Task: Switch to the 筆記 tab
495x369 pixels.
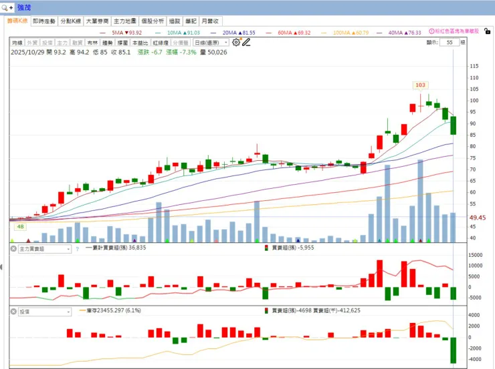Action: point(191,21)
